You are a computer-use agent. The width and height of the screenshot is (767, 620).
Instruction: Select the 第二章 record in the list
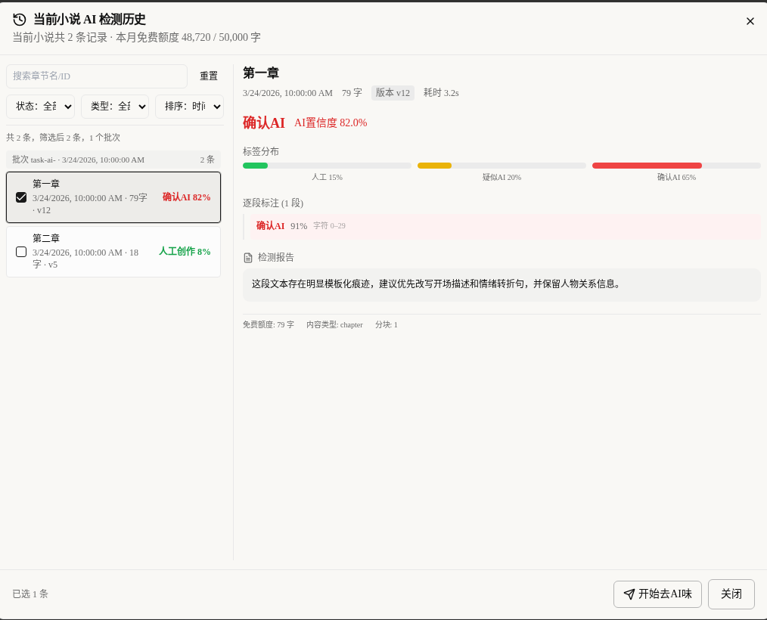tap(113, 251)
